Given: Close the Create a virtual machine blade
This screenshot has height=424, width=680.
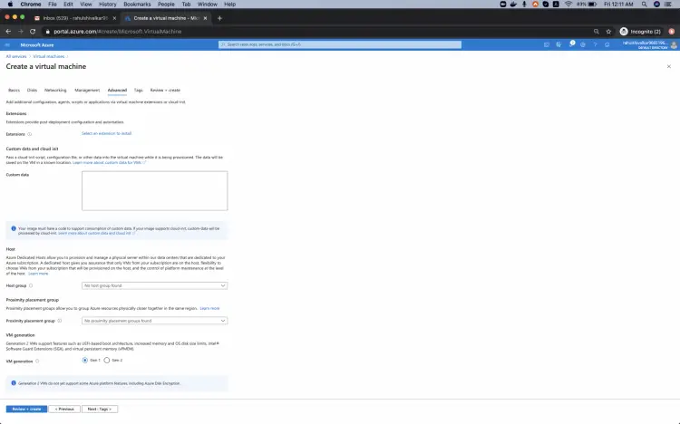Looking at the screenshot, I should pos(669,66).
